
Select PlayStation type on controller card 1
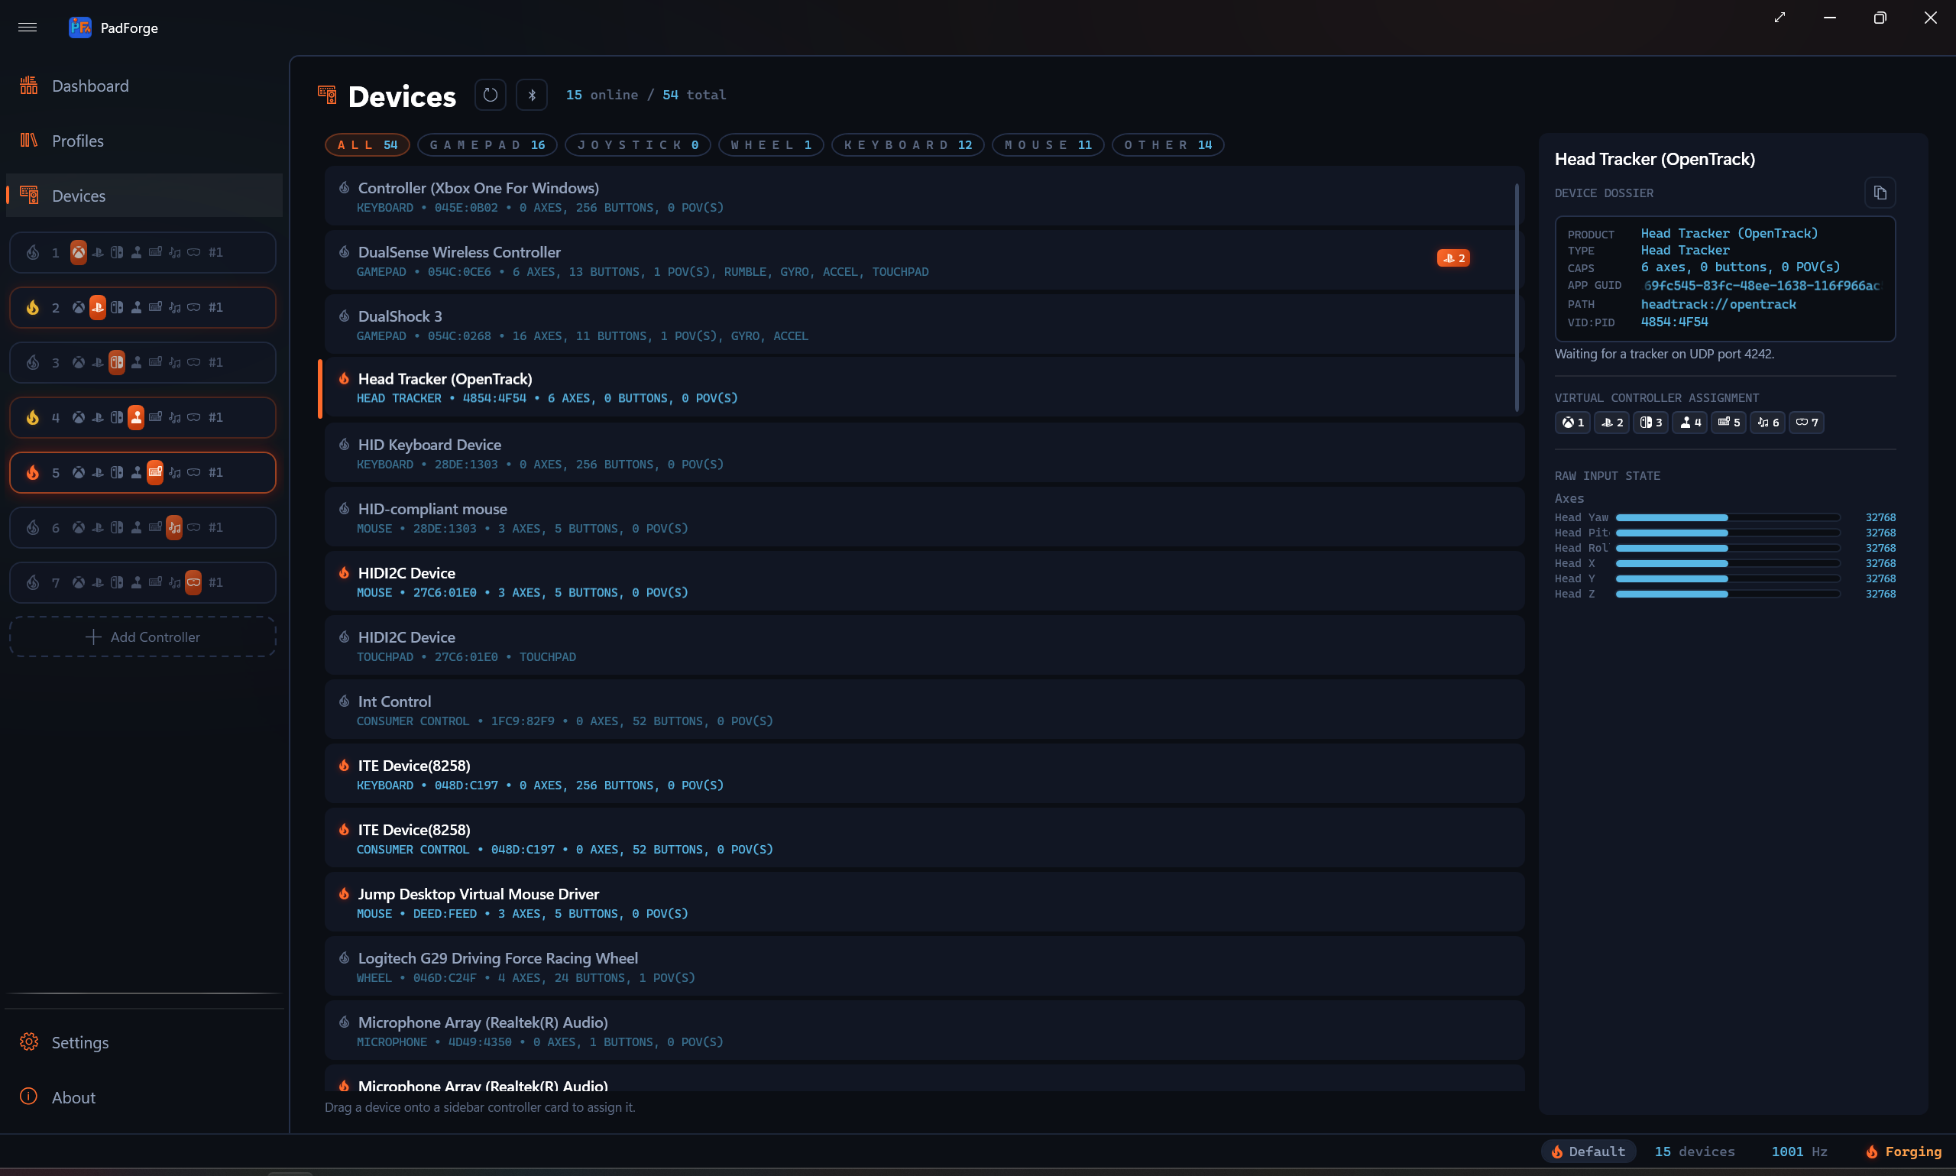click(x=98, y=253)
